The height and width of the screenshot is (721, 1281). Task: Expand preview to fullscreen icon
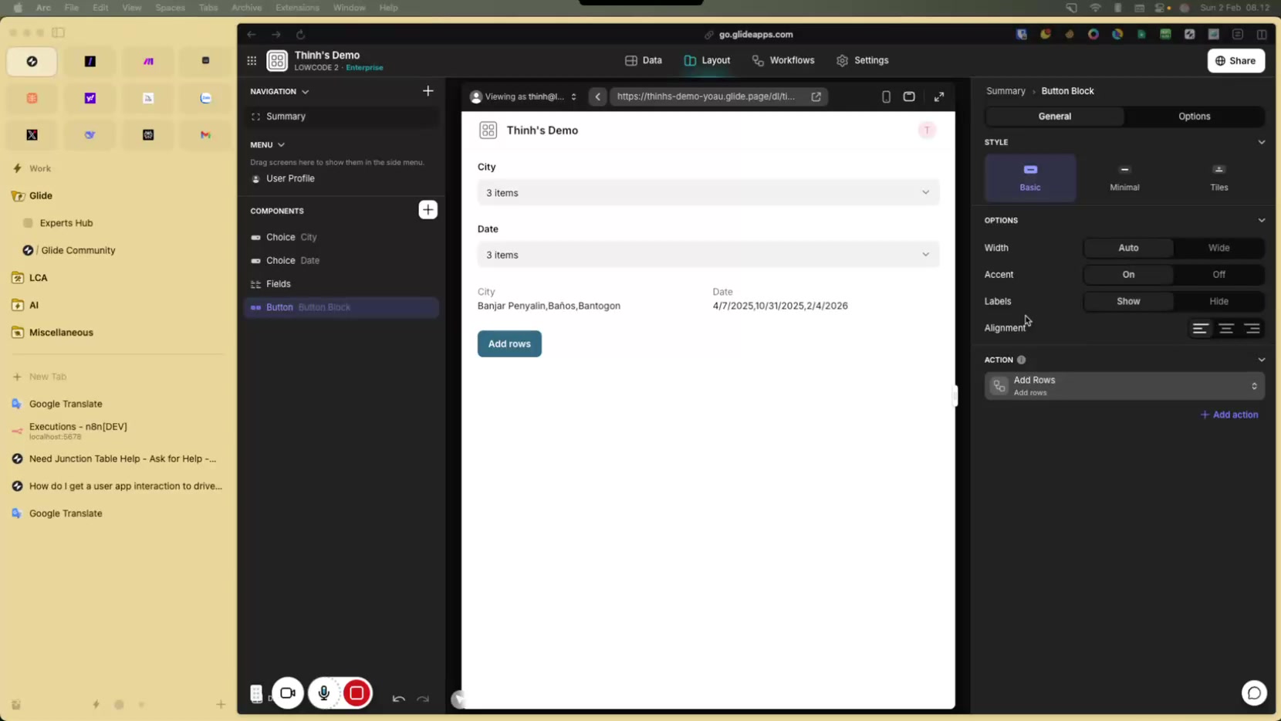[939, 96]
